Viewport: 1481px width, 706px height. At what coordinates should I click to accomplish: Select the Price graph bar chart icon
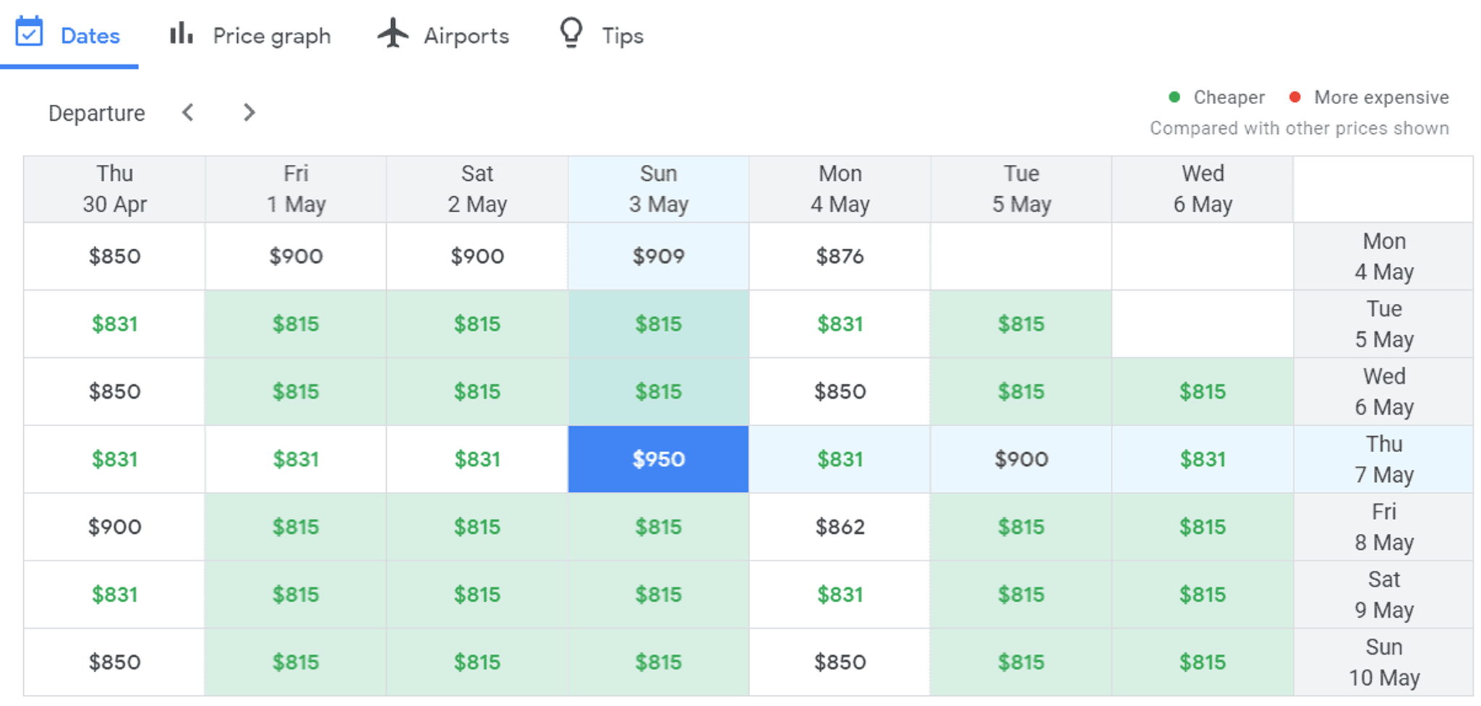[x=181, y=33]
